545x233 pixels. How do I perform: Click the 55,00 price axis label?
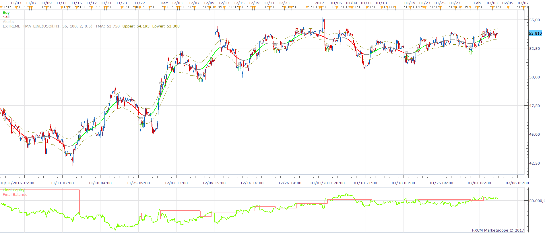534,20
